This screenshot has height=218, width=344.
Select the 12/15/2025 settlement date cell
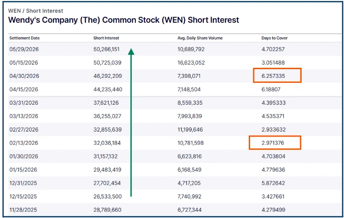click(x=23, y=196)
